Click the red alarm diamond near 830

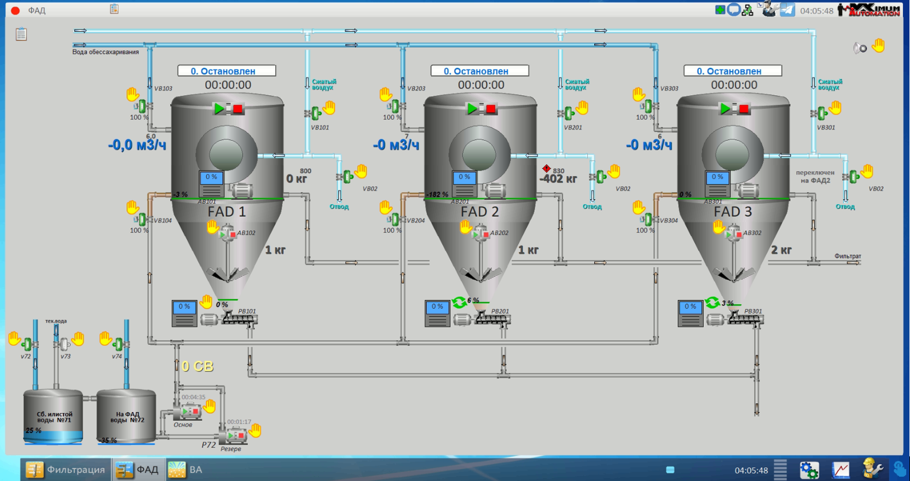click(547, 168)
